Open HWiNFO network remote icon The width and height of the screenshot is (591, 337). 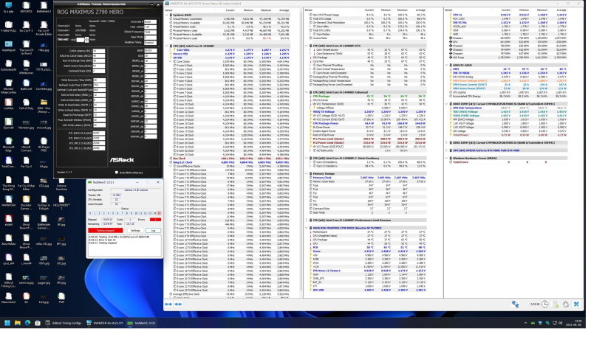(515, 304)
